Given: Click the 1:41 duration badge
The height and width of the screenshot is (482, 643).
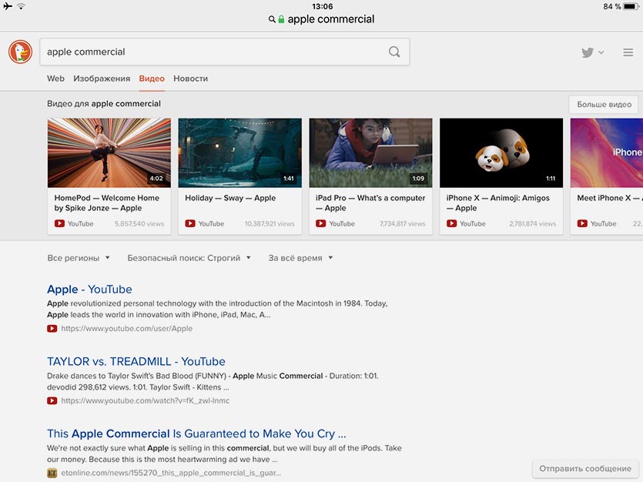Looking at the screenshot, I should (x=288, y=179).
